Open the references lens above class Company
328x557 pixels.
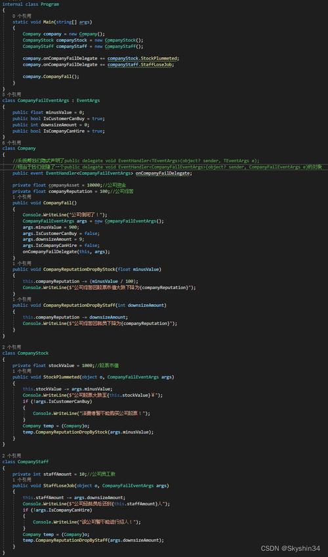11,143
